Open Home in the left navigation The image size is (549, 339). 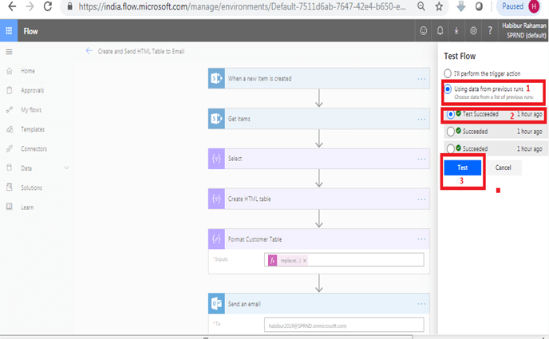coord(28,71)
